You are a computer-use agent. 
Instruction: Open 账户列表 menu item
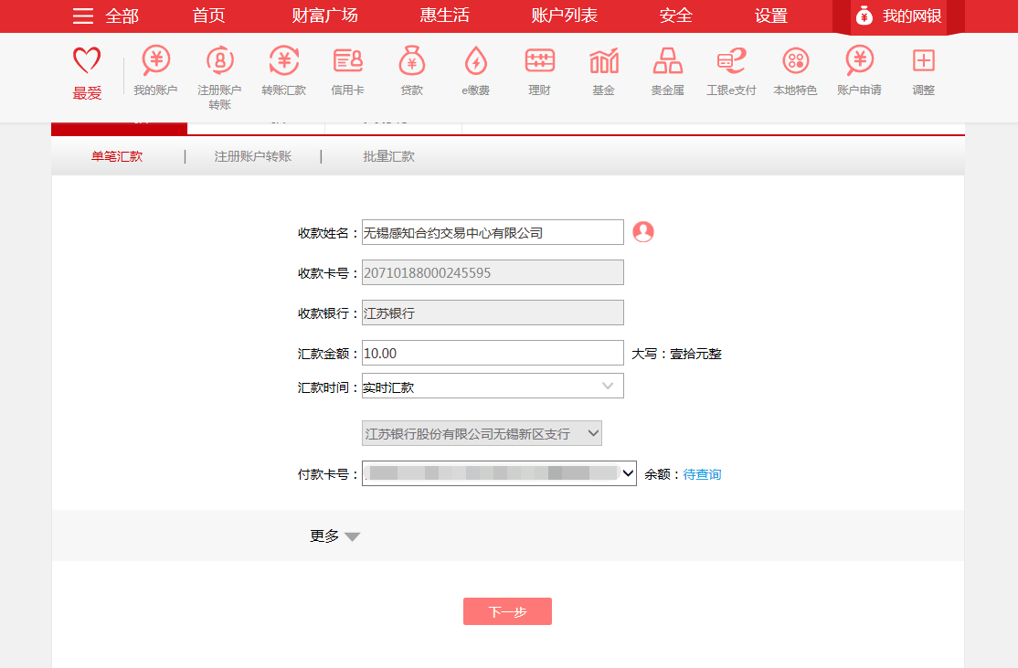pos(564,16)
